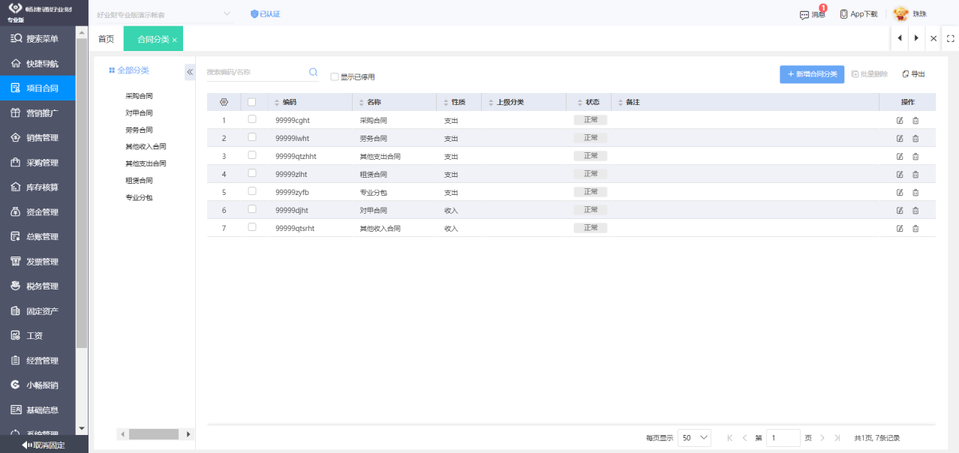This screenshot has width=959, height=453.
Task: Click the page number input box
Action: click(783, 437)
